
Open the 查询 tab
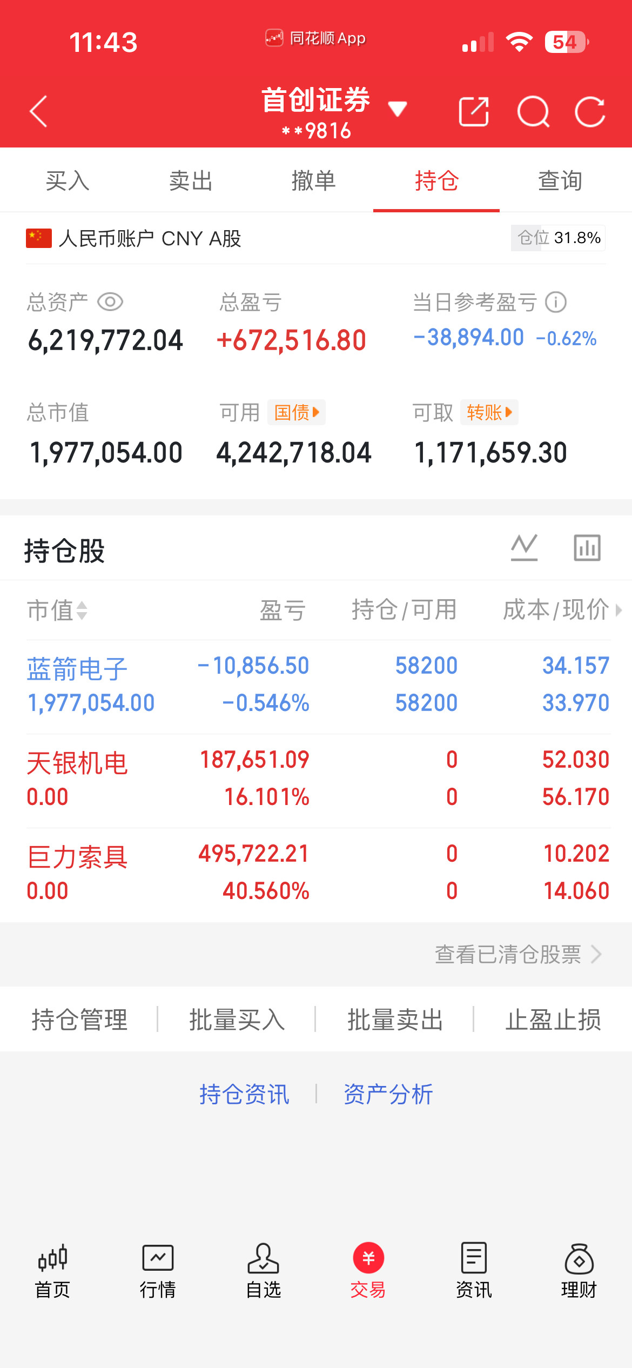pos(560,180)
